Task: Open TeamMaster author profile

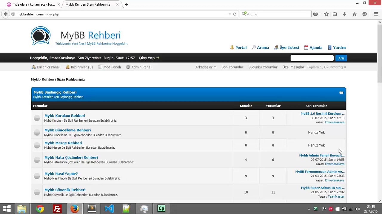Action: point(336,196)
